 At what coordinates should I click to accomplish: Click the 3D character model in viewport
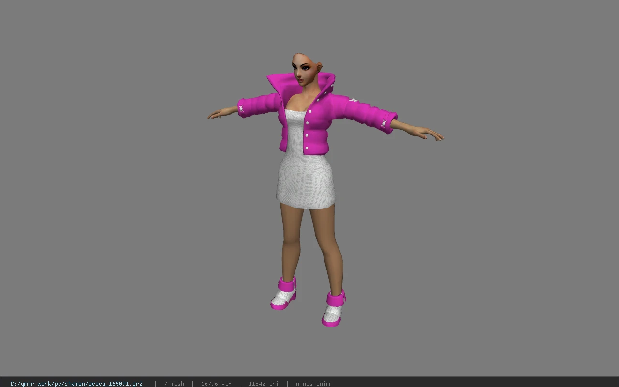pyautogui.click(x=325, y=190)
